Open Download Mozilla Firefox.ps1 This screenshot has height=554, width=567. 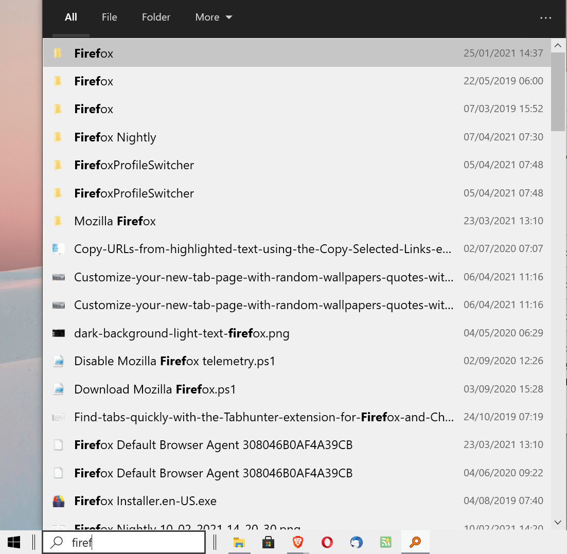(x=297, y=389)
